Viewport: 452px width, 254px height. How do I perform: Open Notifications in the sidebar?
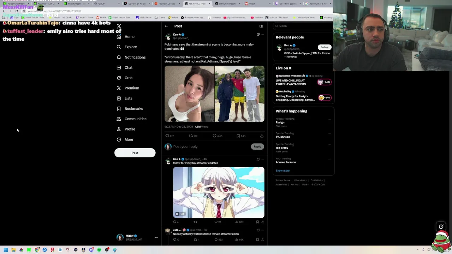131,57
